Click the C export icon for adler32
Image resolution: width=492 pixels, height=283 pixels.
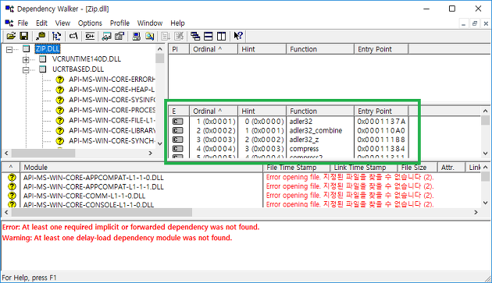[x=177, y=122]
